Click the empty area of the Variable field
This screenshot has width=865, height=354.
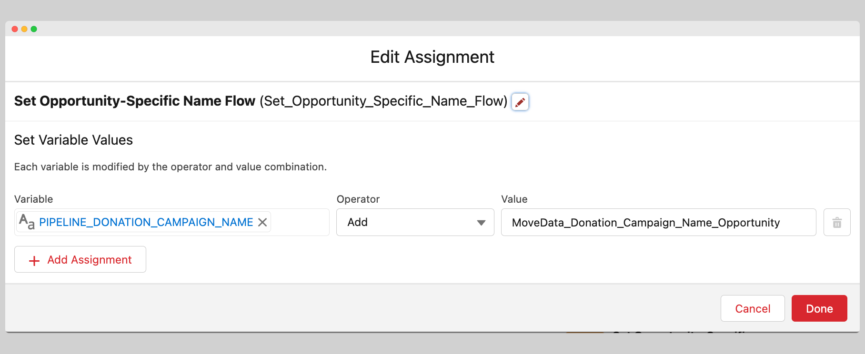click(300, 222)
